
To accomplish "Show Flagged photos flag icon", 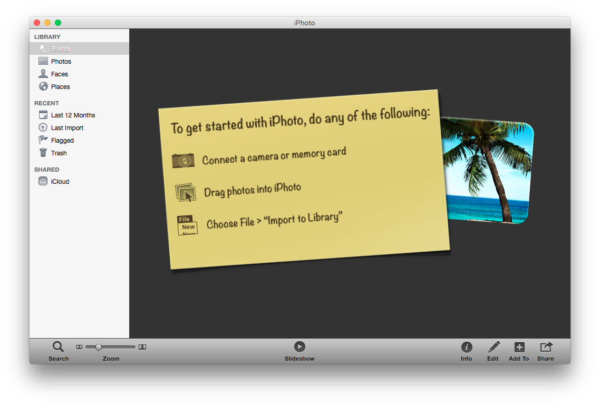I will [x=43, y=140].
